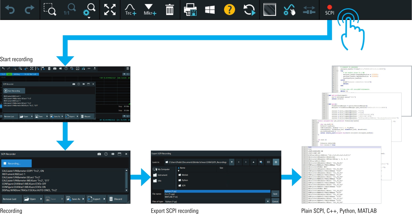This screenshot has height=214, width=412.
Task: Click the four-arrow maximize icon in the large toolbar
Action: click(x=110, y=10)
